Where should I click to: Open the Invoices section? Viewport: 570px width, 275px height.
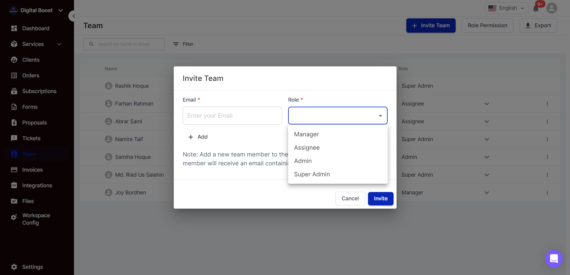(x=32, y=170)
